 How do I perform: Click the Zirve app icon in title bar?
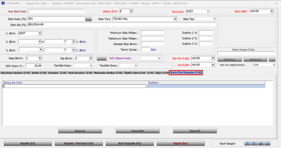3,3
